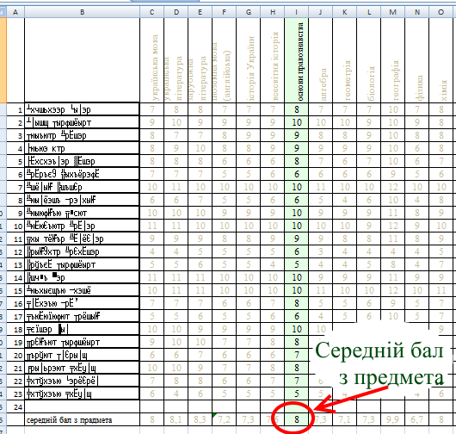The image size is (456, 434).
Task: Select column D header
Action: click(176, 12)
